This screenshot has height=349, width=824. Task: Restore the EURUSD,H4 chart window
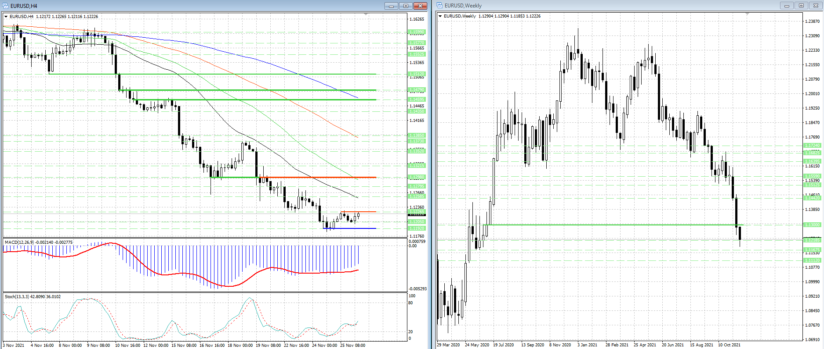(x=406, y=6)
